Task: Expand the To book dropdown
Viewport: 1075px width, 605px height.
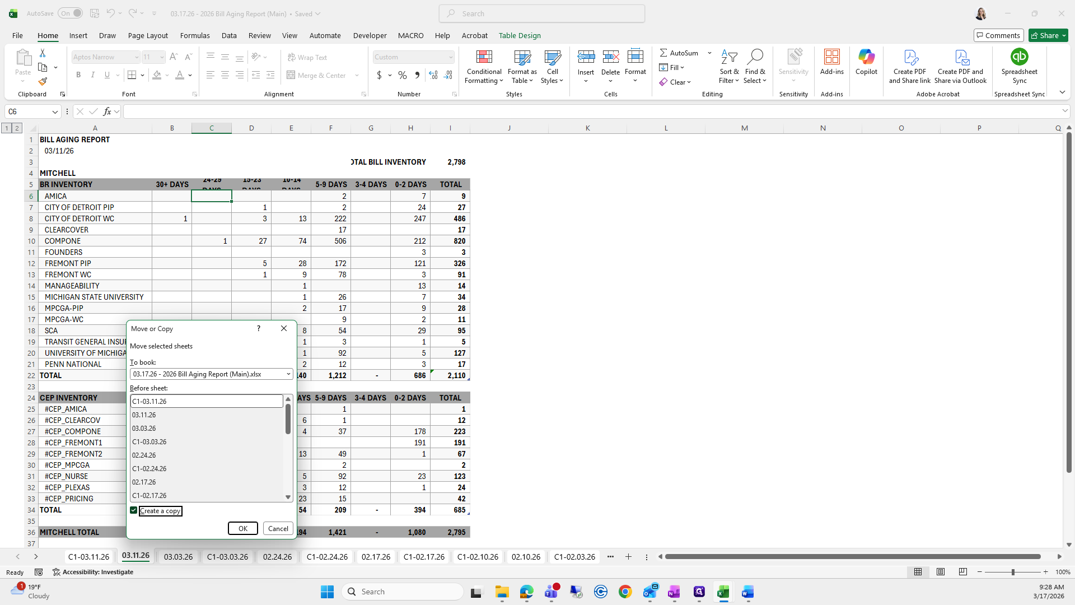Action: [x=288, y=374]
